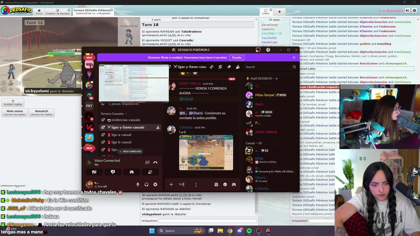
Task: Go to Inicio tab in Showdown
Action: click(x=39, y=12)
